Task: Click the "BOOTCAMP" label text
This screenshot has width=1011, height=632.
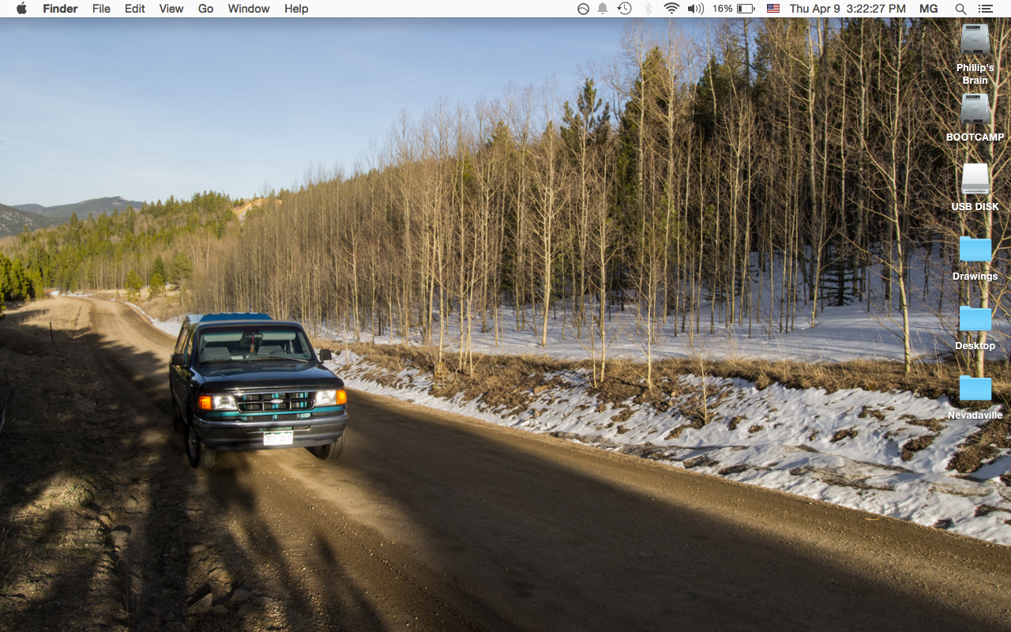Action: click(x=975, y=137)
